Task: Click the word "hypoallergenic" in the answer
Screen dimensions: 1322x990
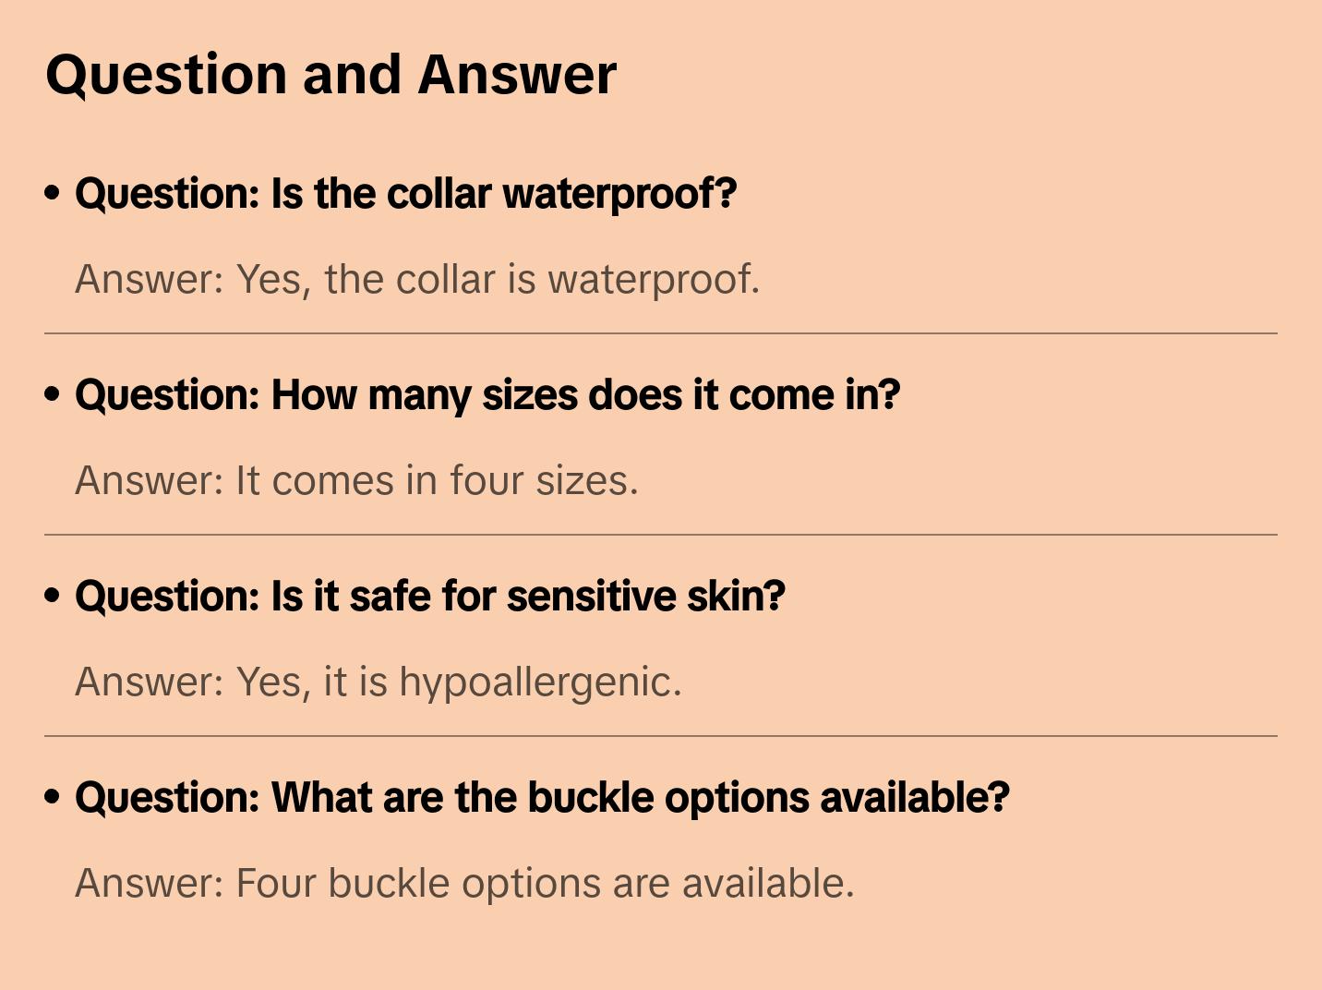Action: tap(539, 682)
